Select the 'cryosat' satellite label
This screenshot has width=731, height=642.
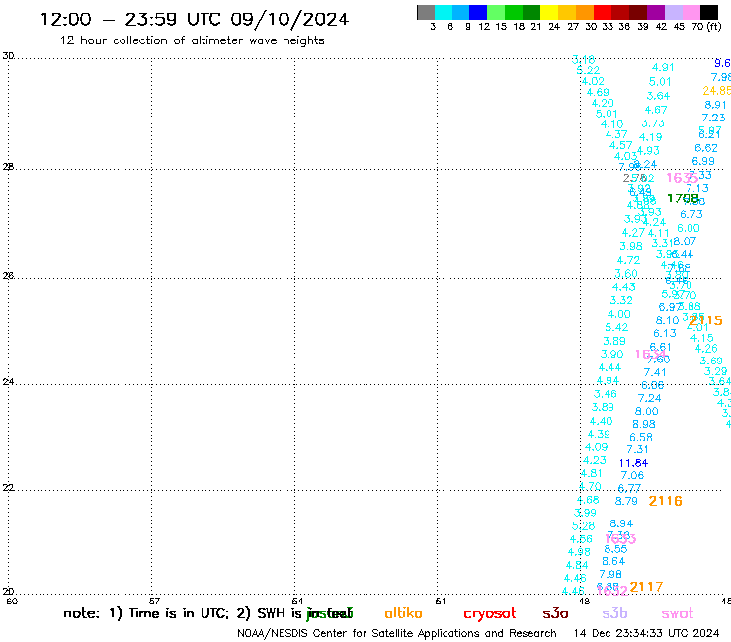pyautogui.click(x=490, y=614)
